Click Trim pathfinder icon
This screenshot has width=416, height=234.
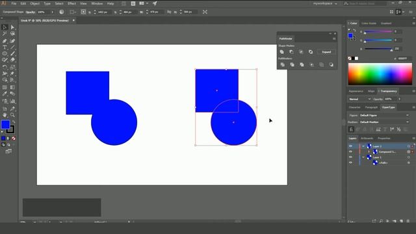coord(292,65)
